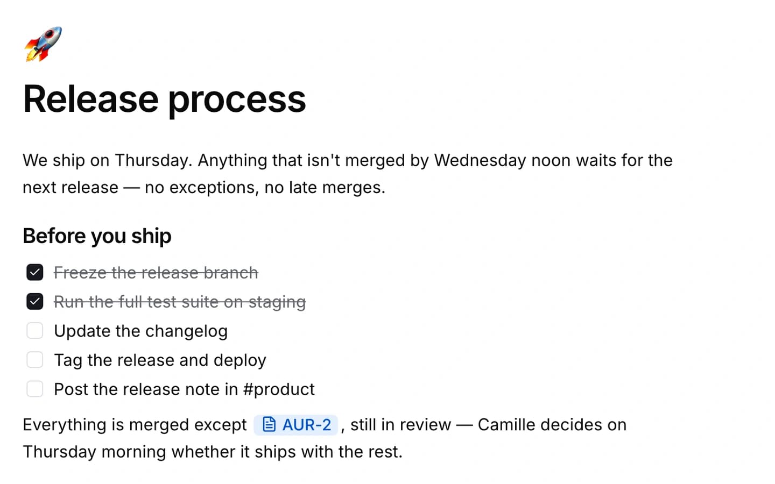
Task: Click the Post the release note text
Action: click(x=185, y=389)
